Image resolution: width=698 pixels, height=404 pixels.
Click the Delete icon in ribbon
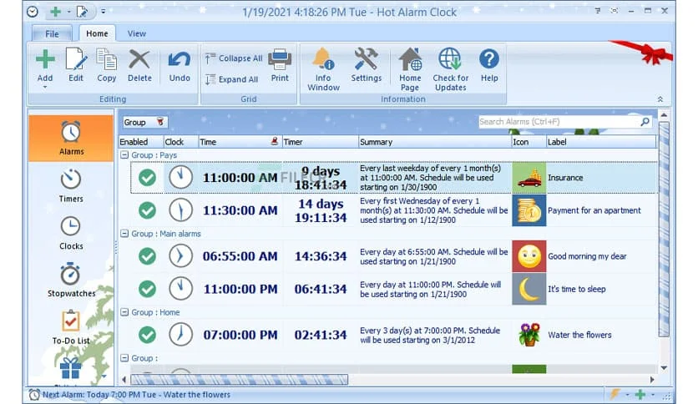(139, 60)
